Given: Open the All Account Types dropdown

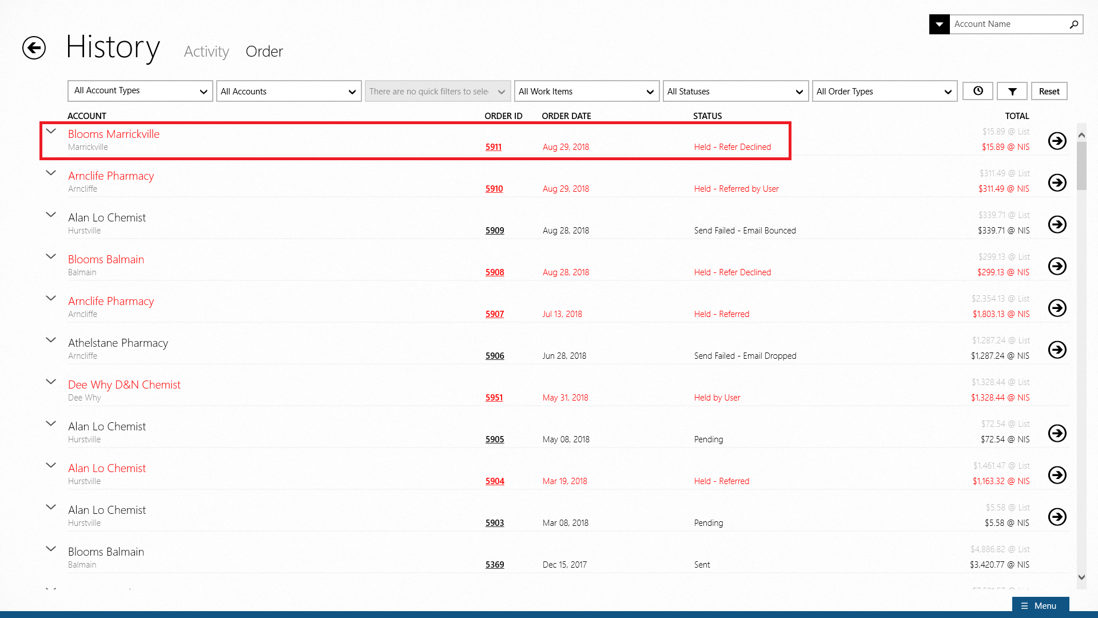Looking at the screenshot, I should (x=140, y=91).
